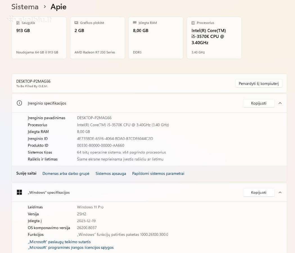Select the computer name DESKTOP-P2MAG66 heading
The image size is (295, 253).
tap(33, 81)
